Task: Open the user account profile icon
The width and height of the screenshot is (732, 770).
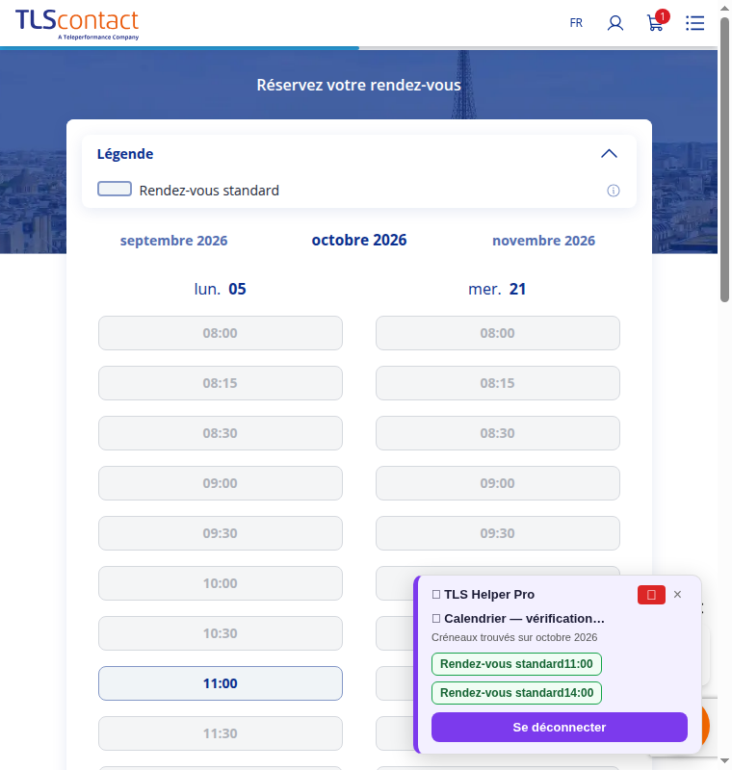Action: tap(615, 23)
